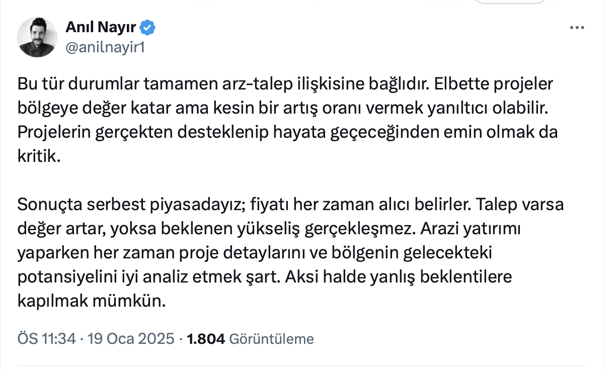Click the words "kapılmak mümkün."
The image size is (612, 370).
(91, 302)
